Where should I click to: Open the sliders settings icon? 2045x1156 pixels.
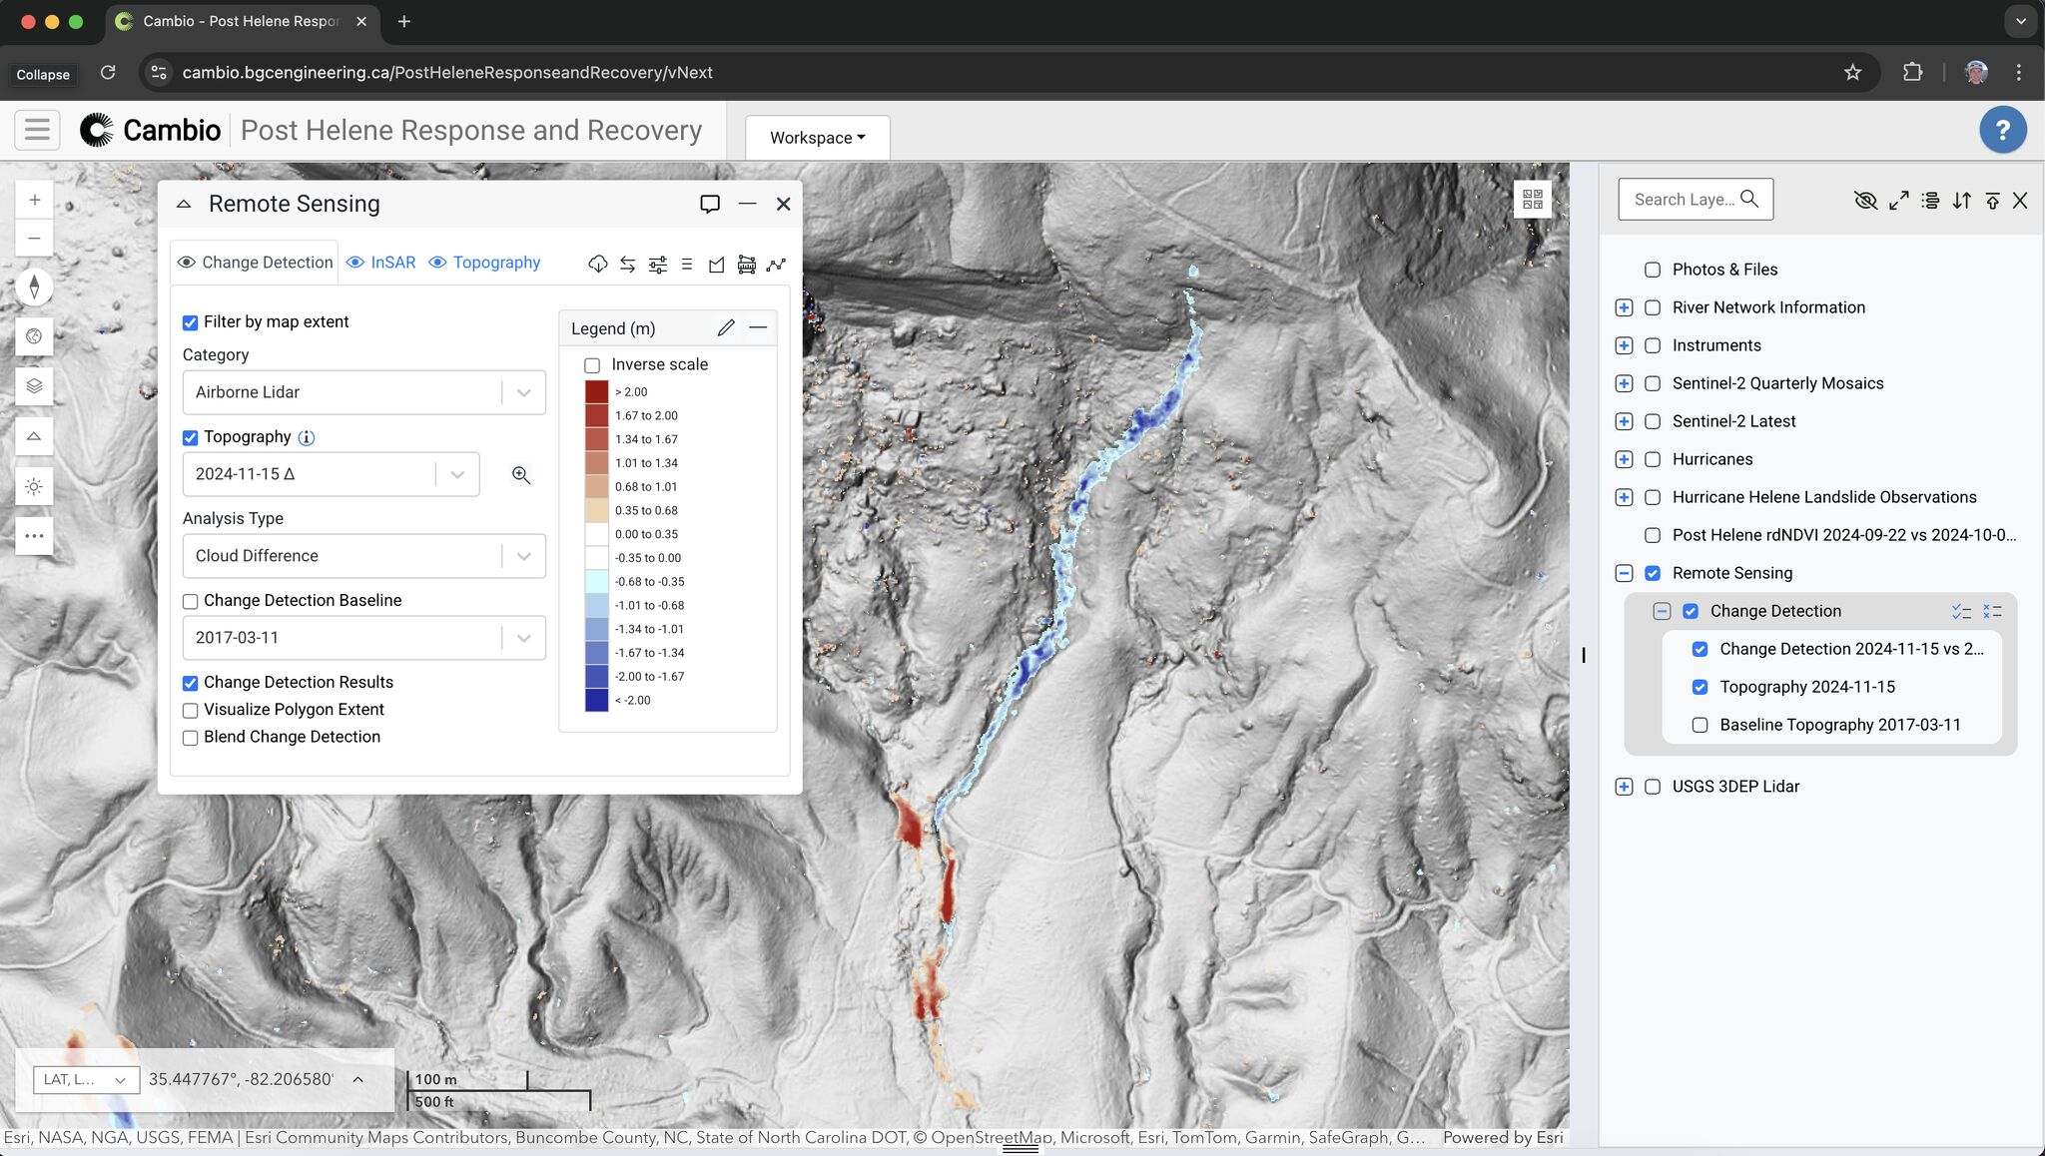[657, 264]
